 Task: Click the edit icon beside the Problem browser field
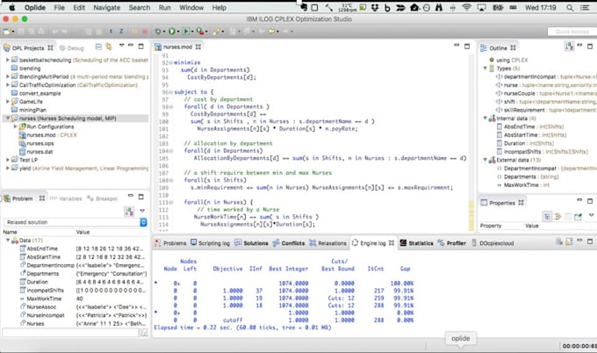[x=144, y=333]
